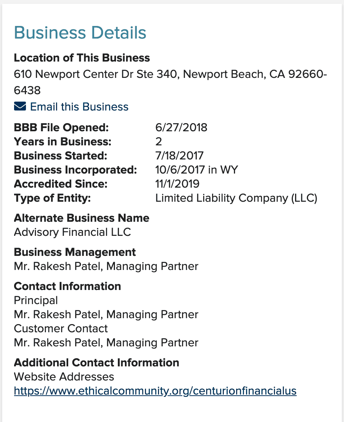The height and width of the screenshot is (422, 344).
Task: Open the Email this Business link
Action: (79, 106)
